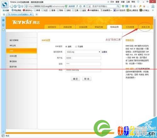Open the 网址导航 bookmark

tap(16, 10)
